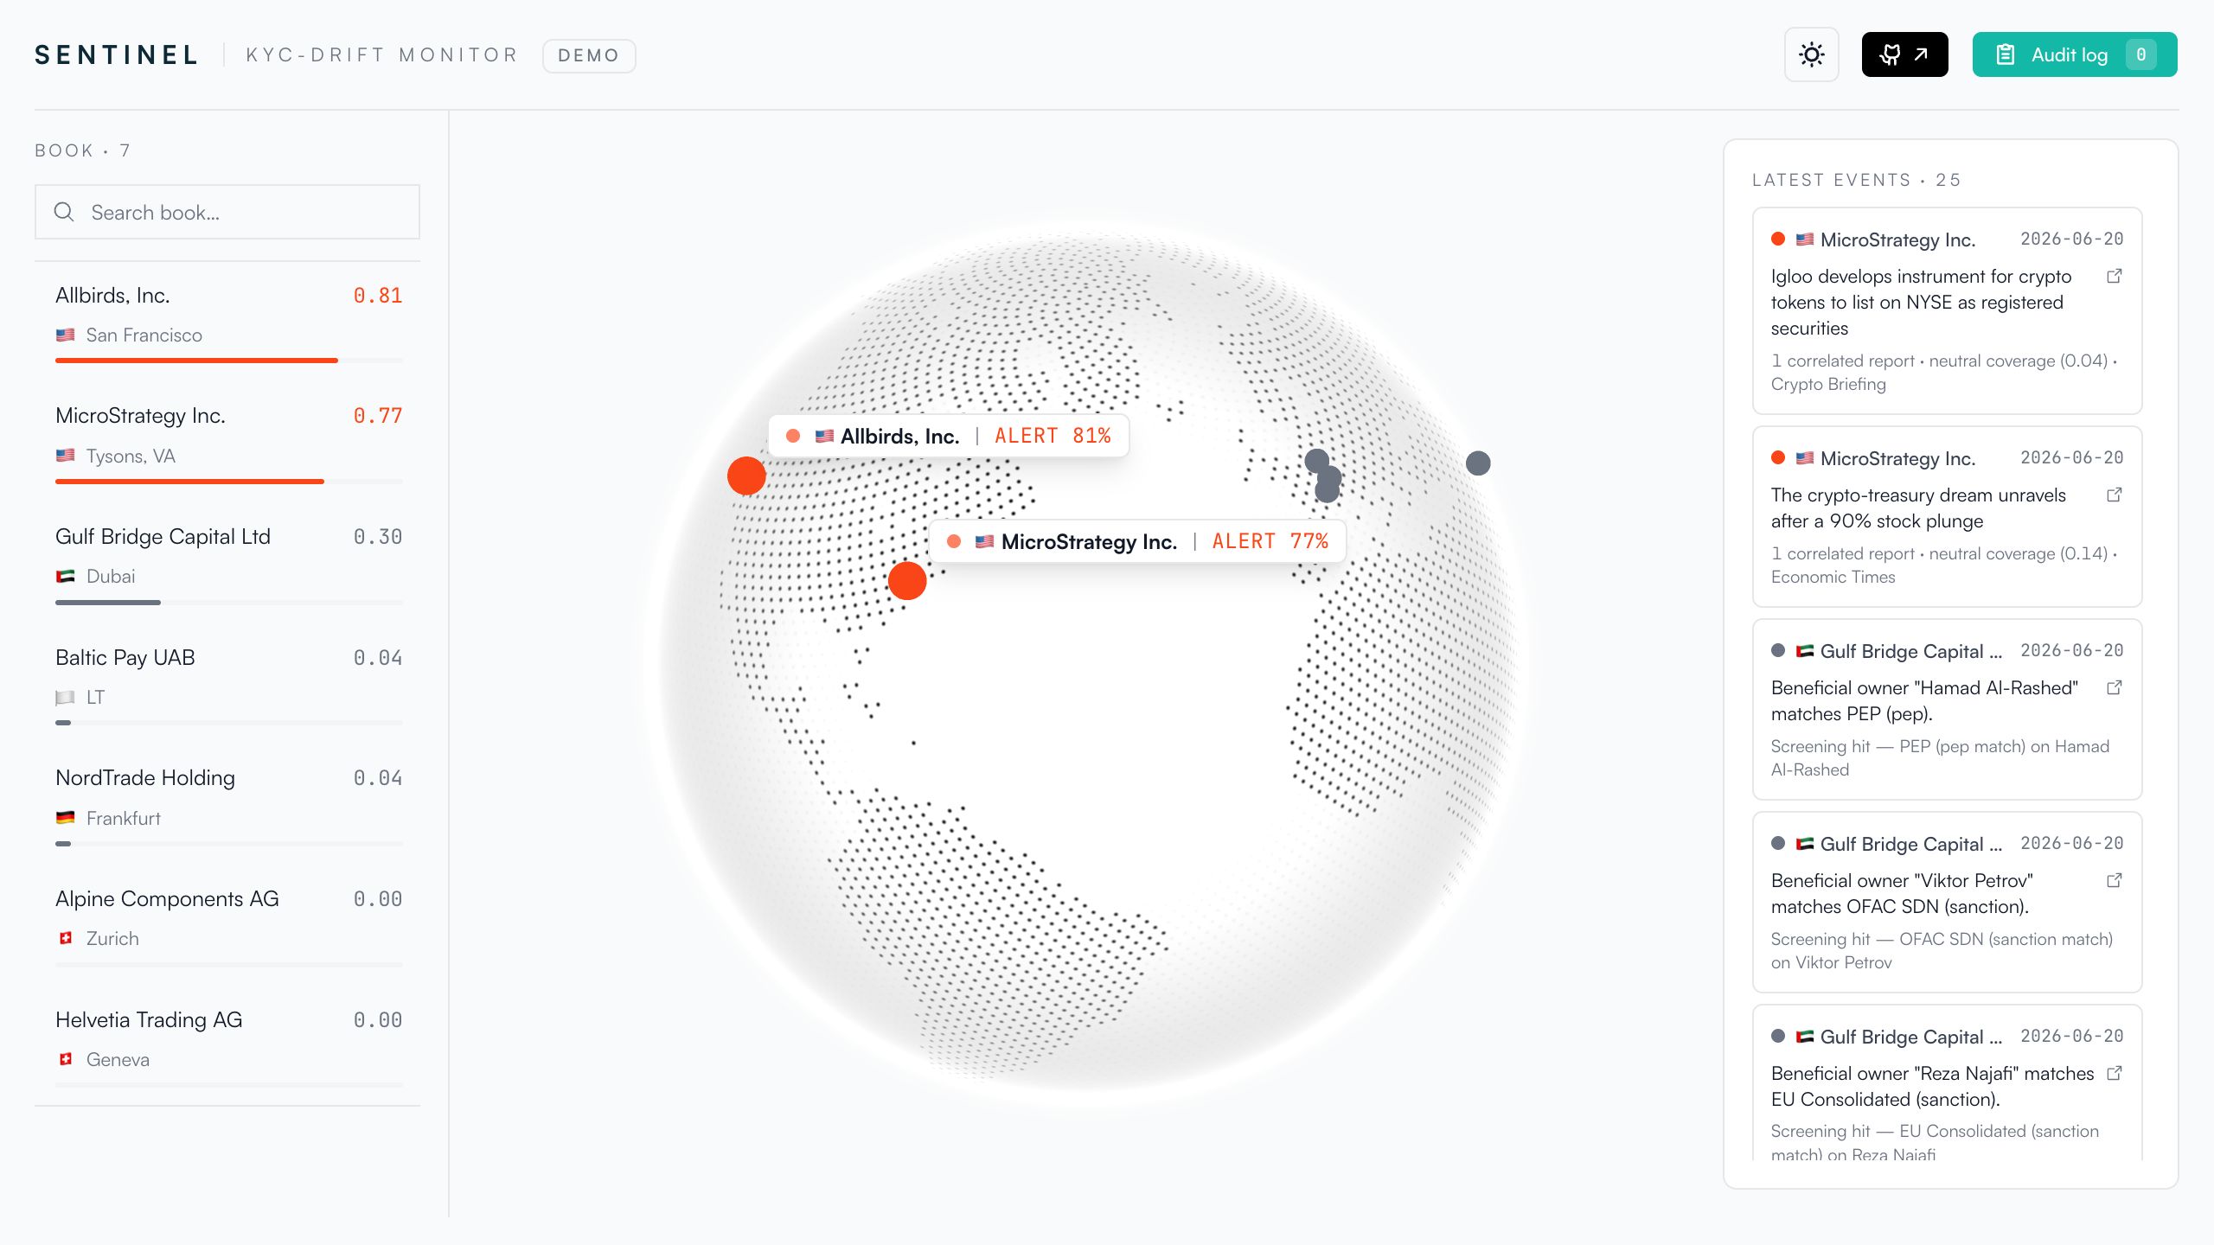
Task: Select Allbirds, Inc. in the book list
Action: (x=228, y=322)
